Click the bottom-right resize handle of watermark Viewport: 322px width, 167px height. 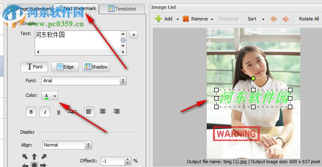click(x=290, y=107)
